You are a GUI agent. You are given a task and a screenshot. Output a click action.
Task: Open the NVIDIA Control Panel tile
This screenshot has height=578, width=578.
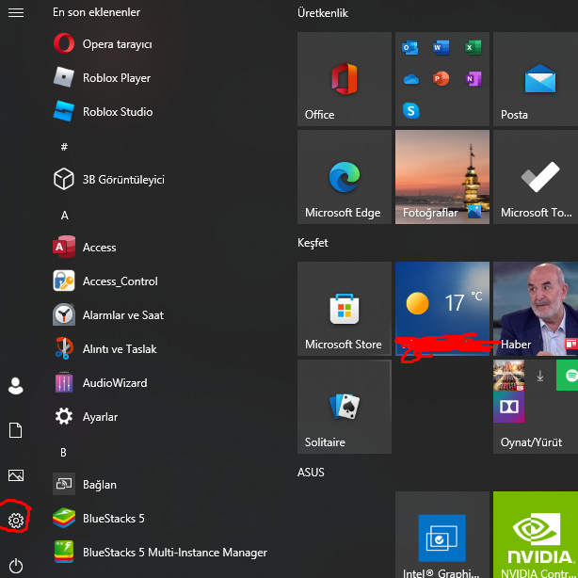[536, 535]
